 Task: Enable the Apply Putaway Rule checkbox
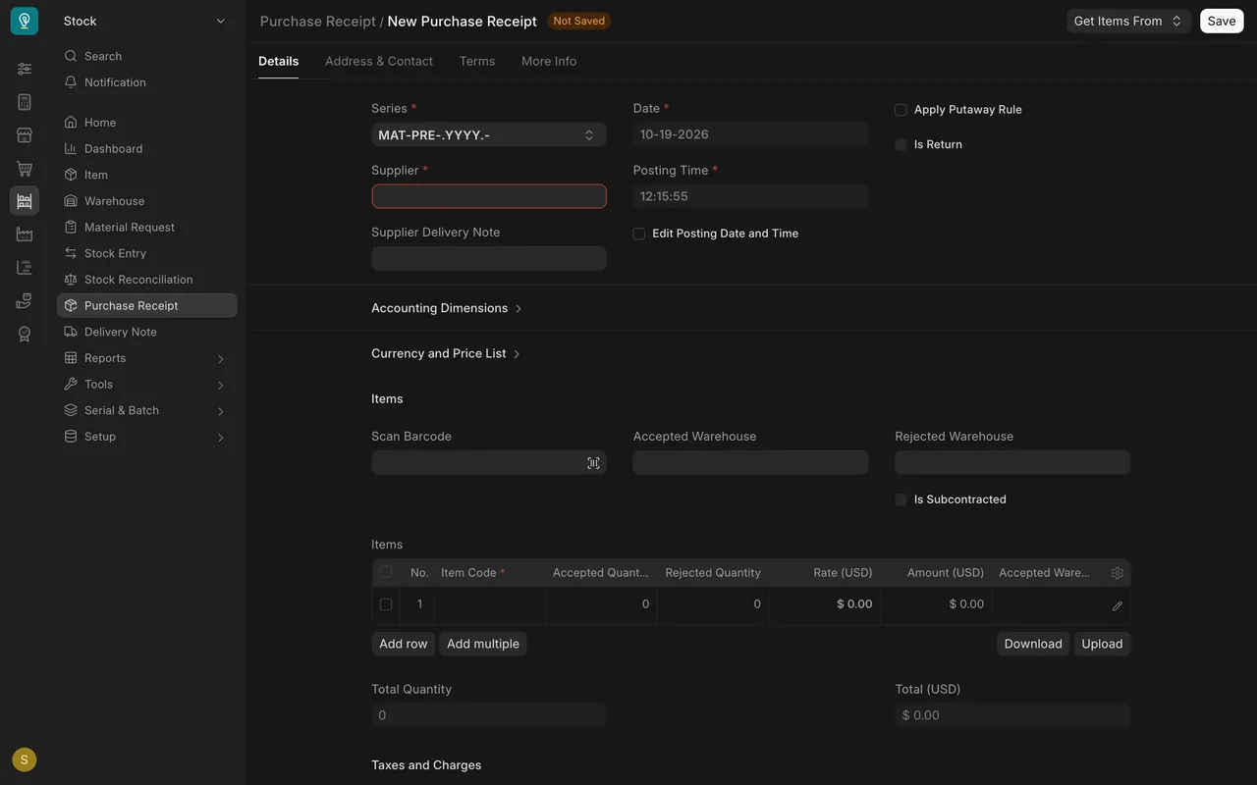click(x=901, y=110)
